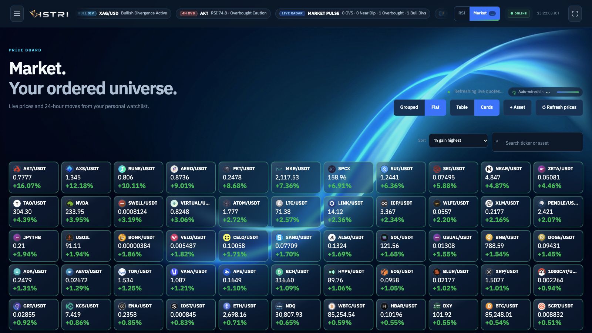Click the ETH/USDT coin icon

click(227, 306)
